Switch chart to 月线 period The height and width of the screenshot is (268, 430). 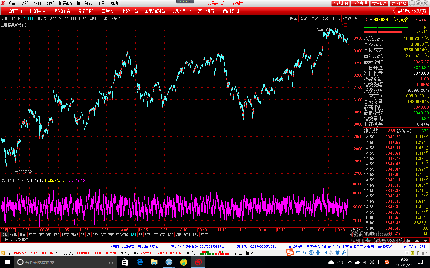pos(103,18)
